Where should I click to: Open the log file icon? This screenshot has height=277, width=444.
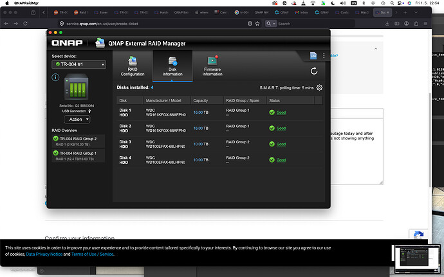point(313,55)
